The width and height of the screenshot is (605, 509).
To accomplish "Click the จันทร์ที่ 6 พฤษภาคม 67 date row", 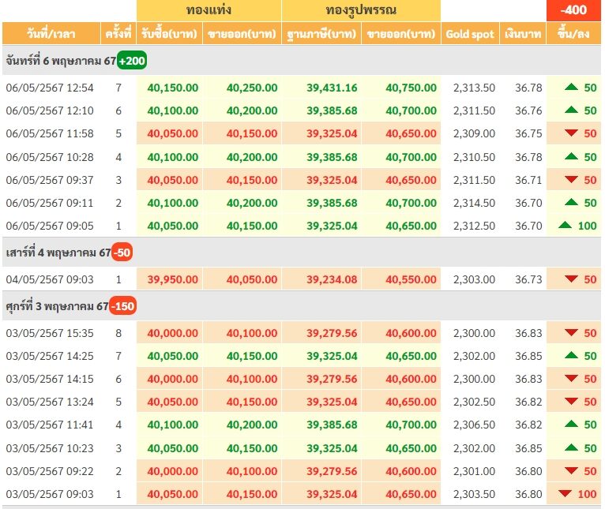I will pyautogui.click(x=302, y=61).
